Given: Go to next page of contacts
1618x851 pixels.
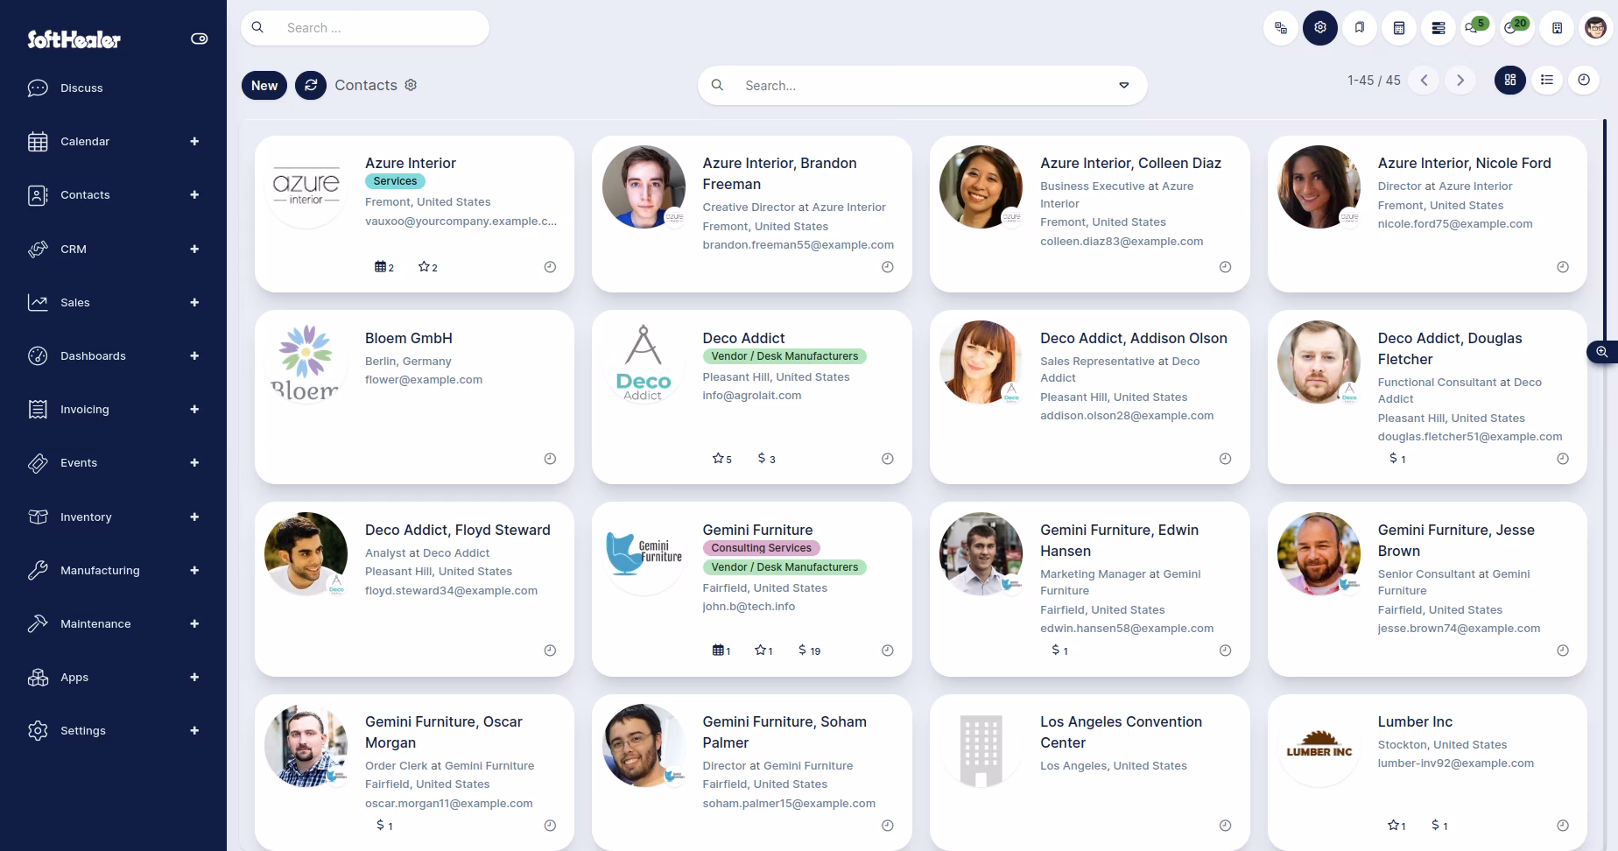Looking at the screenshot, I should [1460, 81].
